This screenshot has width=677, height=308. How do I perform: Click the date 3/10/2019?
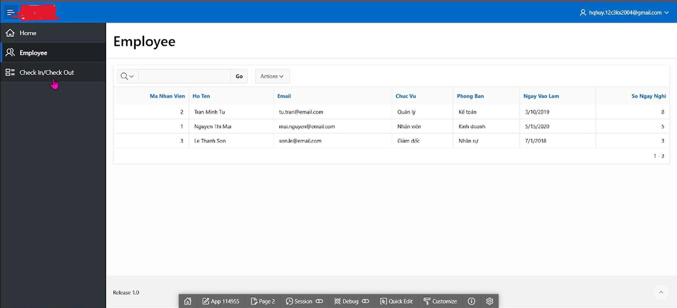pyautogui.click(x=537, y=112)
